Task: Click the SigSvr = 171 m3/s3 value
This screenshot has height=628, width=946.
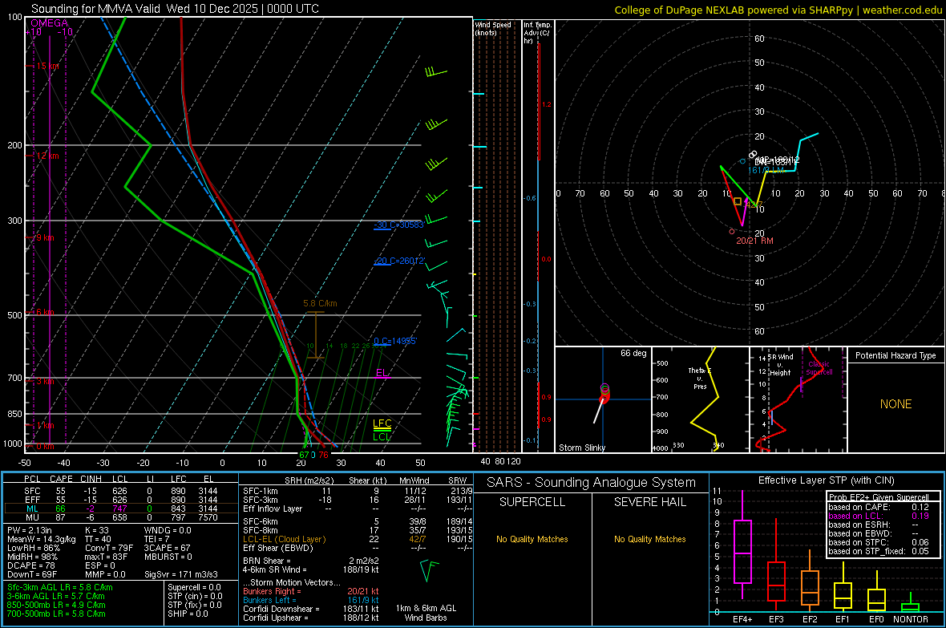Action: pyautogui.click(x=181, y=574)
